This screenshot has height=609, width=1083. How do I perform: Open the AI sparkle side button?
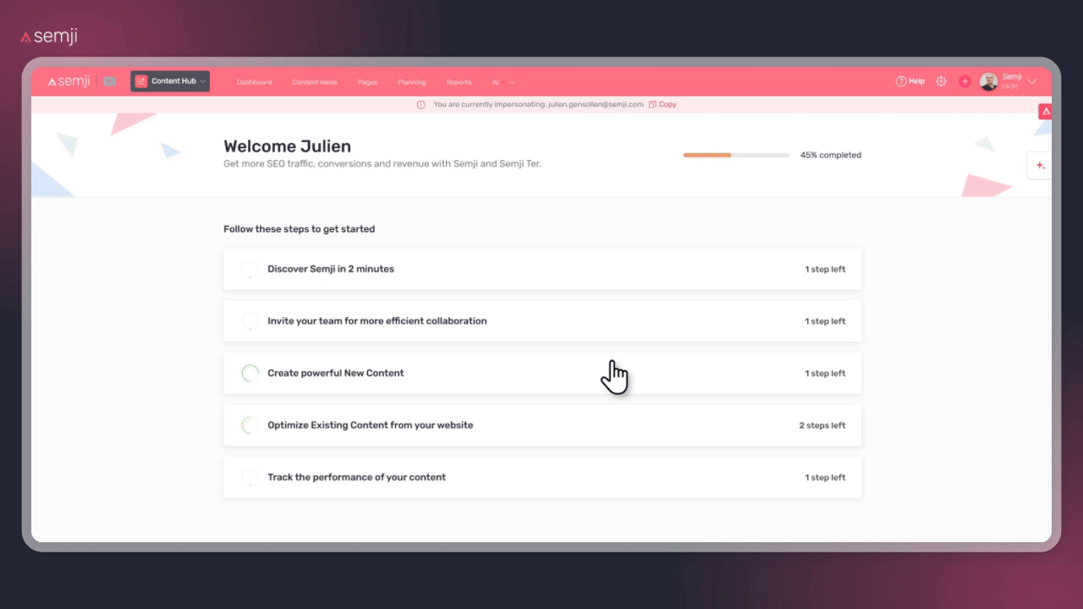1040,166
